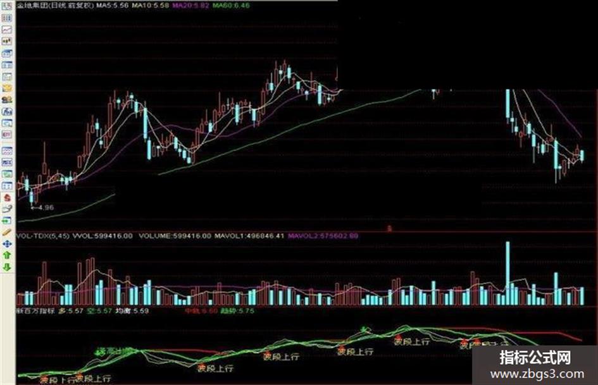Viewport: 598px width, 385px height.
Task: Select the pencil drawing tool
Action: (x=7, y=232)
